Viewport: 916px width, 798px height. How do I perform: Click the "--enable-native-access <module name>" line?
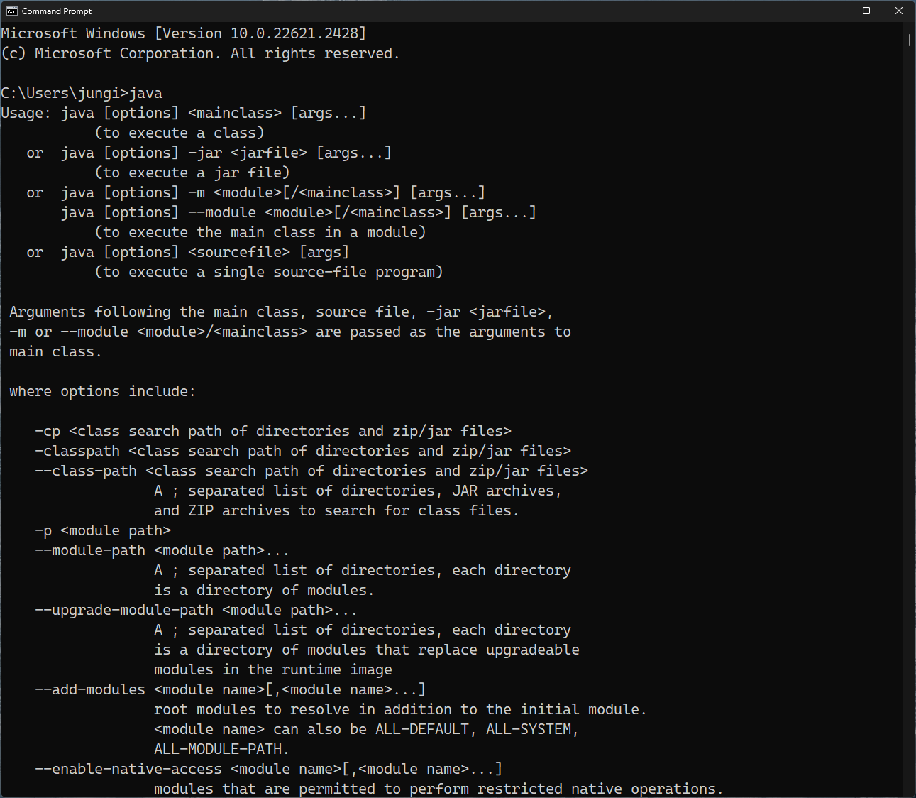pos(269,769)
